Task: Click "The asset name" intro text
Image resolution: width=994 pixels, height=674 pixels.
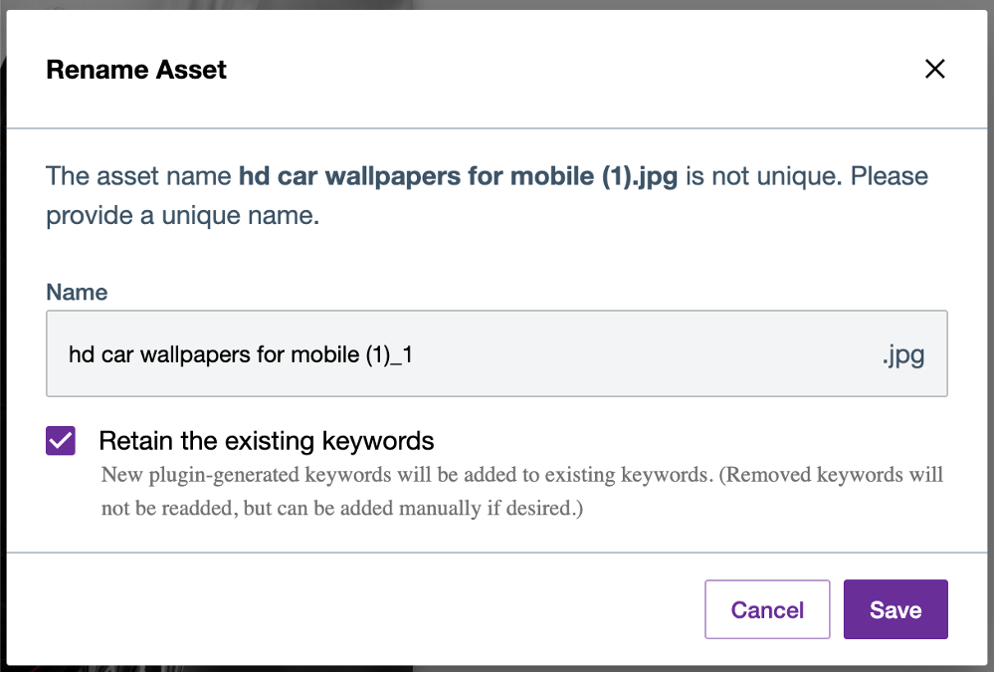Action: 139,177
